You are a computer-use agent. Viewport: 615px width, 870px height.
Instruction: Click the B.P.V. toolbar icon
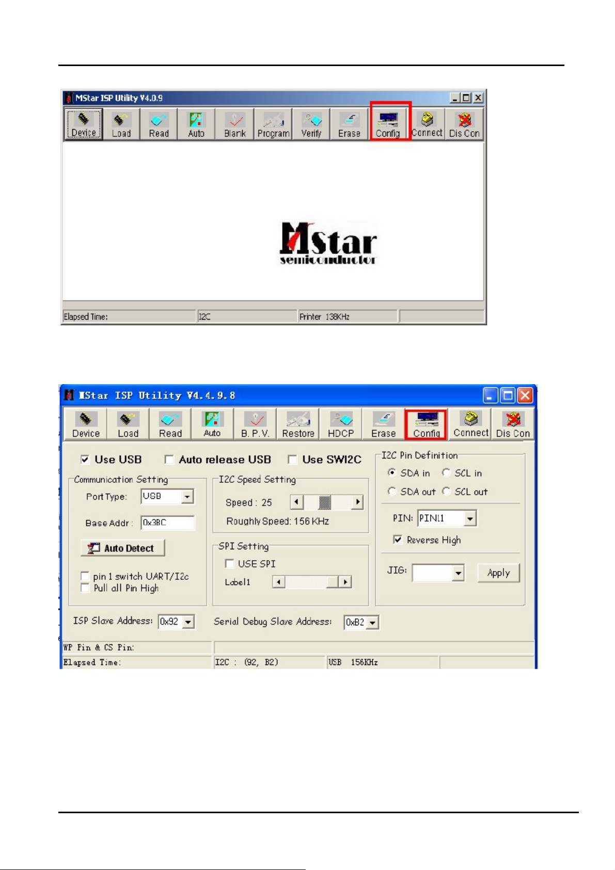(255, 424)
